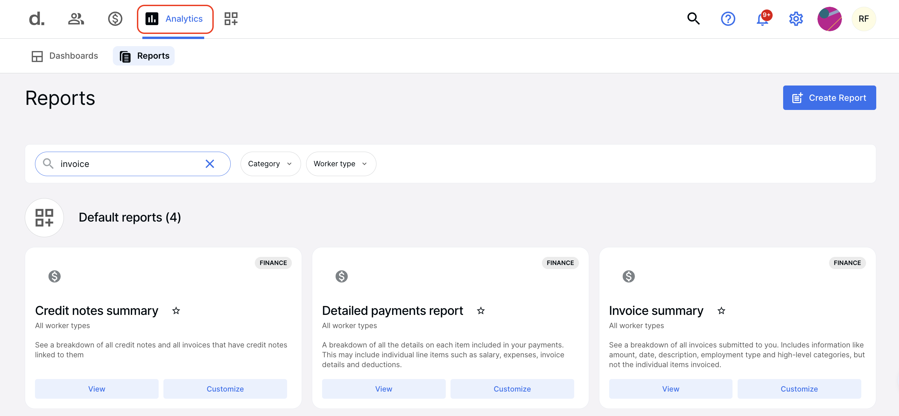Screen dimensions: 899x416
Task: Clear the invoice search query with the X
Action: pyautogui.click(x=210, y=164)
